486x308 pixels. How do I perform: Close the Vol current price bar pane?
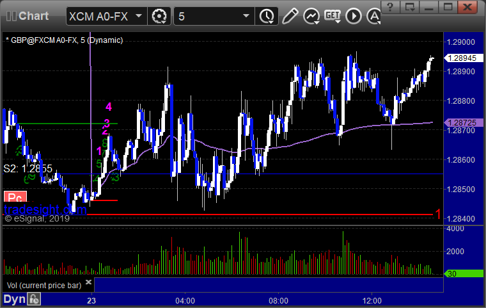[88, 282]
